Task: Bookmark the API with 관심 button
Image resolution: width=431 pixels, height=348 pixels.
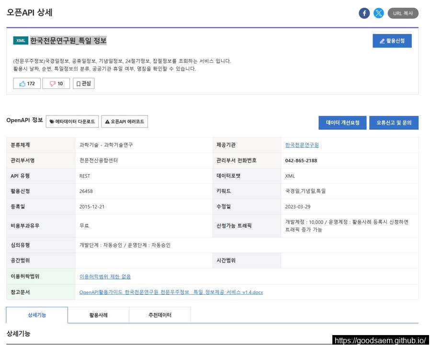Action: [x=83, y=83]
